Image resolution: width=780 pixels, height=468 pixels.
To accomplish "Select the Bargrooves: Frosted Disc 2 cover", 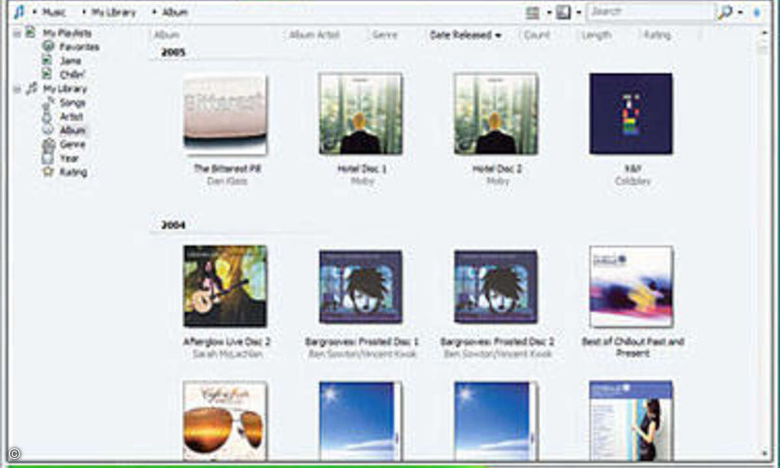I will [496, 287].
